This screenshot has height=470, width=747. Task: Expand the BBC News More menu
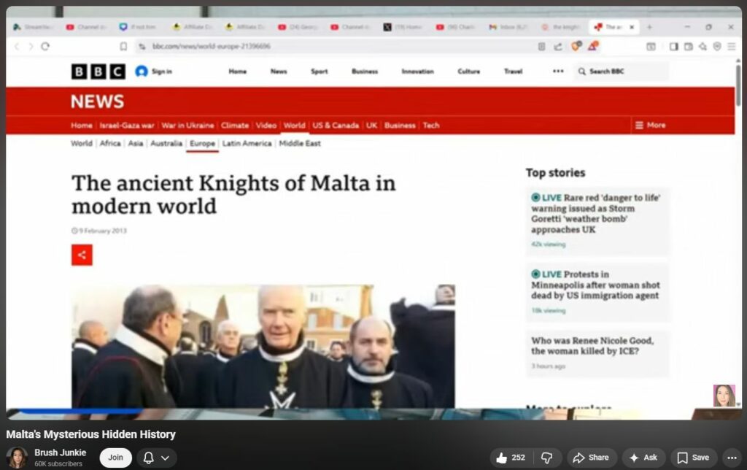pos(650,125)
